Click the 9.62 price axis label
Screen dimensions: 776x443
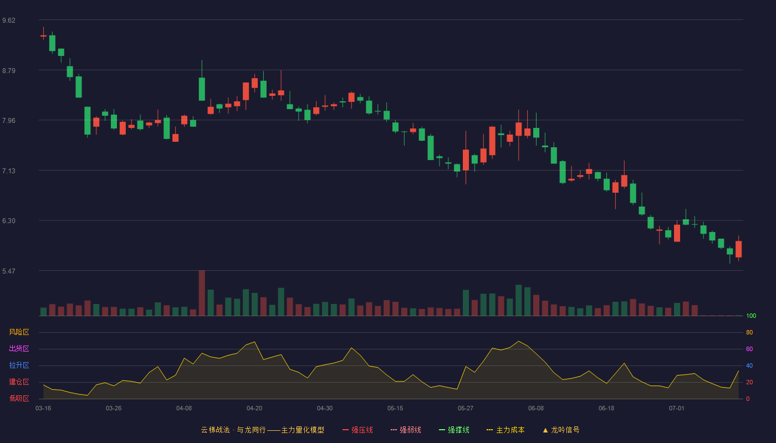pyautogui.click(x=9, y=20)
